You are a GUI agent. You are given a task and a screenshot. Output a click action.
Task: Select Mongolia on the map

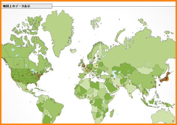[145, 70]
